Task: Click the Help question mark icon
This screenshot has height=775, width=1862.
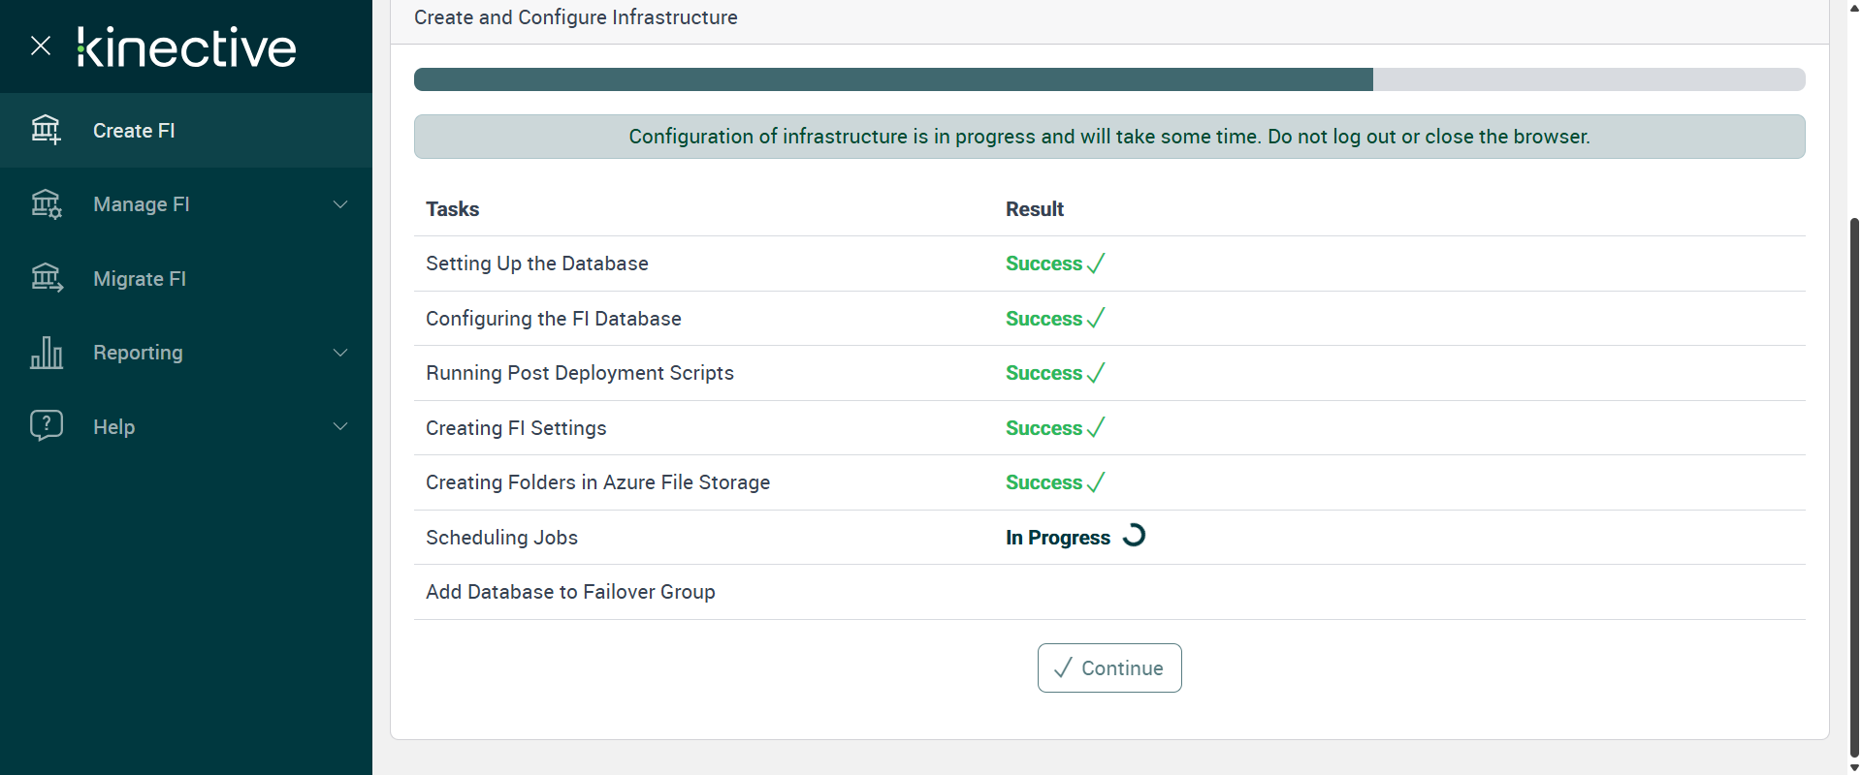Action: [46, 426]
